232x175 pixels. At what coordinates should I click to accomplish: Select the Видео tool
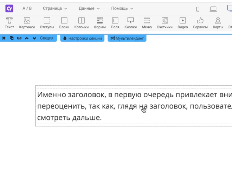click(183, 23)
